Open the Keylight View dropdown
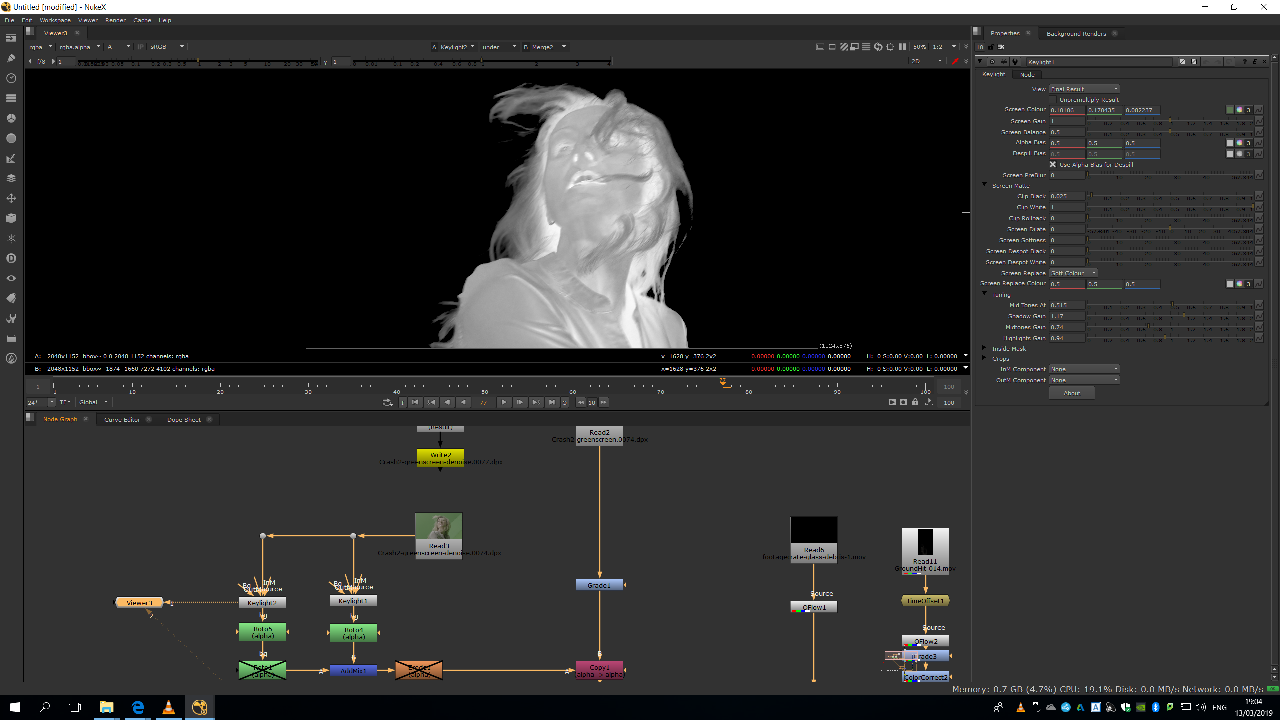The width and height of the screenshot is (1280, 720). [1084, 89]
